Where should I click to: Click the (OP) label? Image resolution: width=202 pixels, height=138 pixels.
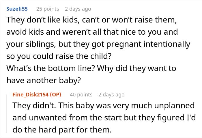point(57,94)
